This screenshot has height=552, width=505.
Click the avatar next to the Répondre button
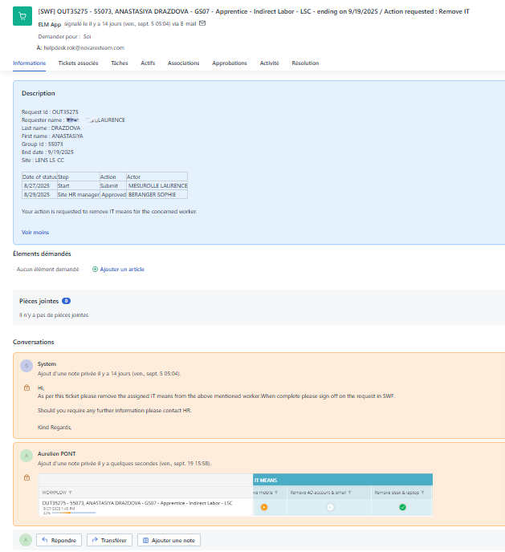tap(26, 540)
